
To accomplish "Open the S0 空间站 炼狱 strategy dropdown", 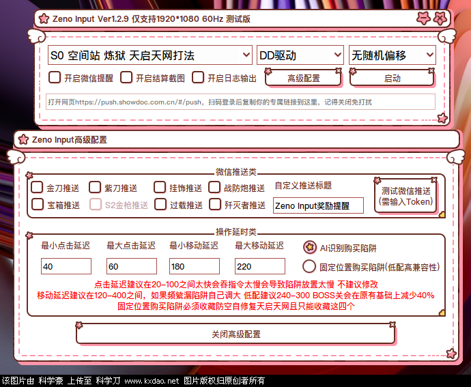I will tap(149, 55).
